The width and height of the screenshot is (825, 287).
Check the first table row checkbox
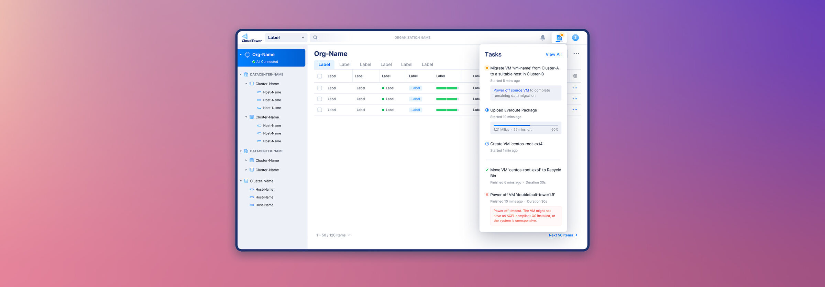[320, 88]
